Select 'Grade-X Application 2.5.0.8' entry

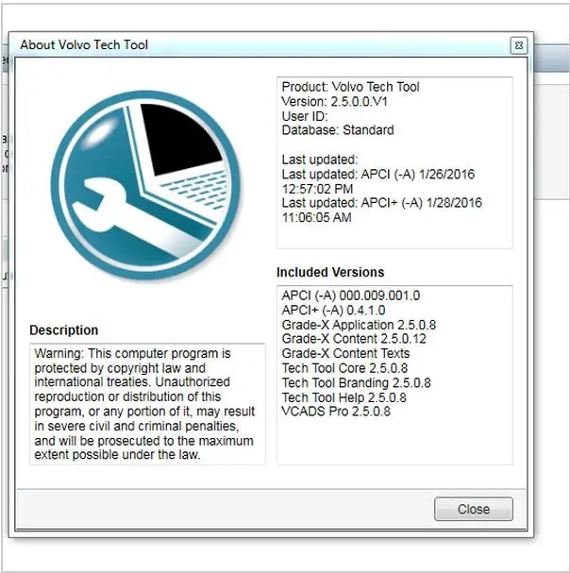(359, 325)
